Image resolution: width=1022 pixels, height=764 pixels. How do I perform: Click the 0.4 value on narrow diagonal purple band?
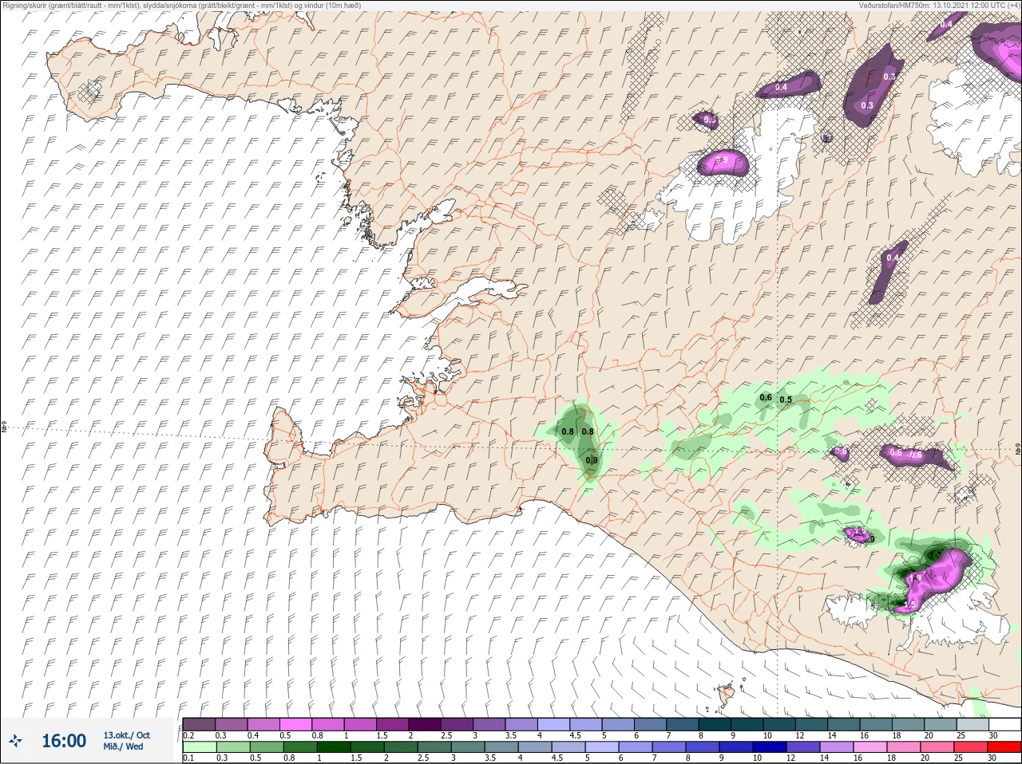point(893,258)
